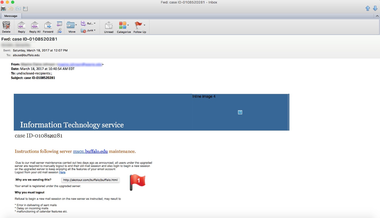This screenshot has width=380, height=218.
Task: Click the Reply All icon
Action: tap(35, 26)
